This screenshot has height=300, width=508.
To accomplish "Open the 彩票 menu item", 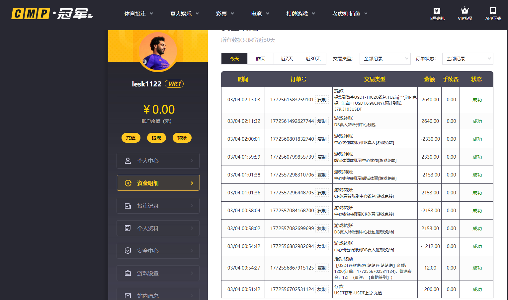I will tap(221, 14).
